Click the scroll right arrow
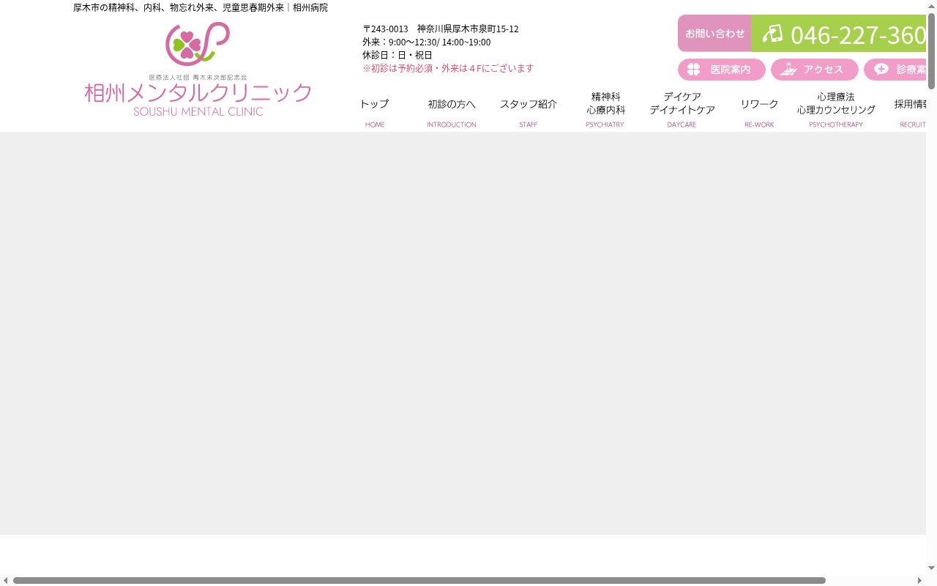 [x=919, y=580]
